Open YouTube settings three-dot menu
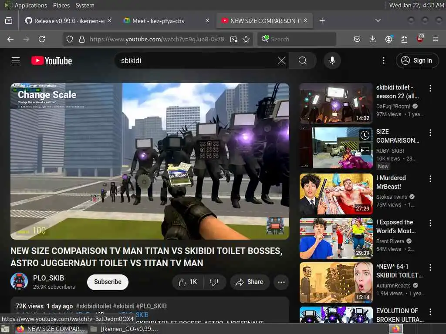Screen dimensions: 446x334 click(x=383, y=60)
